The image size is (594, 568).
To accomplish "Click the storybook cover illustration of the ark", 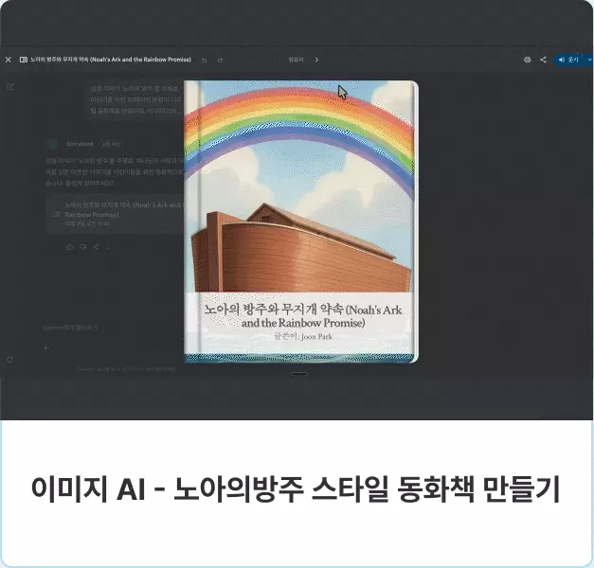I will [301, 186].
